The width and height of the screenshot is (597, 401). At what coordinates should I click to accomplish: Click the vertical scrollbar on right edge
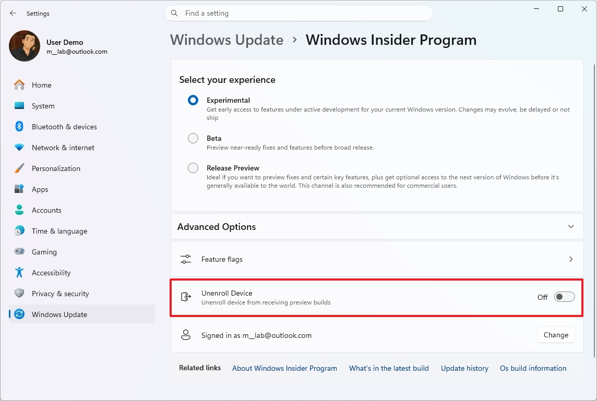click(594, 211)
